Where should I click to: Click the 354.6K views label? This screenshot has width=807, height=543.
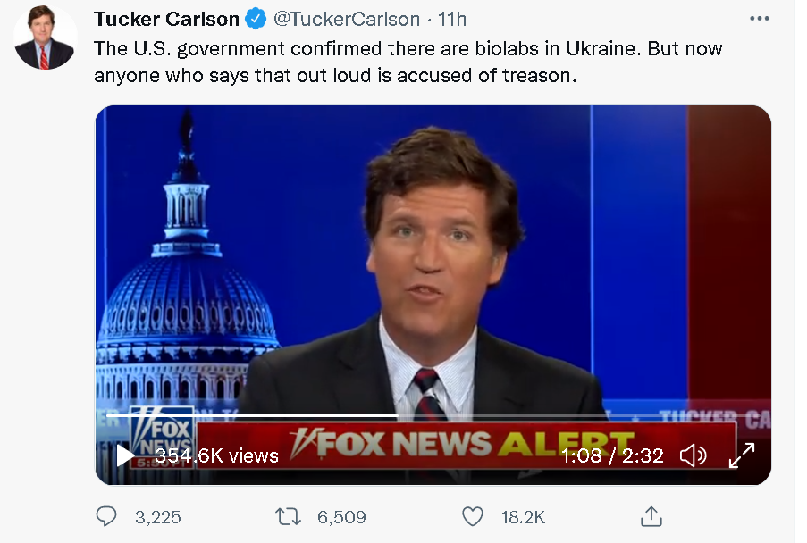(216, 455)
